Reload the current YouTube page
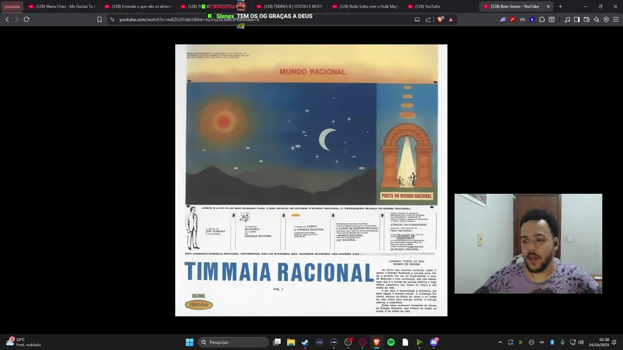623x350 pixels. click(26, 19)
